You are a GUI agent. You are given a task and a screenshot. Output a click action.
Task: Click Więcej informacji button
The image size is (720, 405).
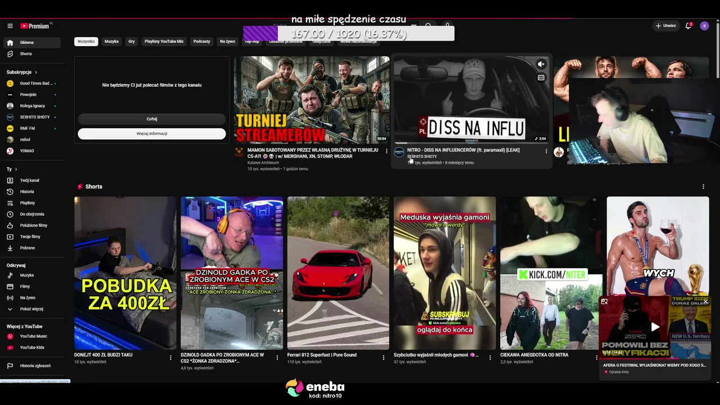pyautogui.click(x=152, y=134)
